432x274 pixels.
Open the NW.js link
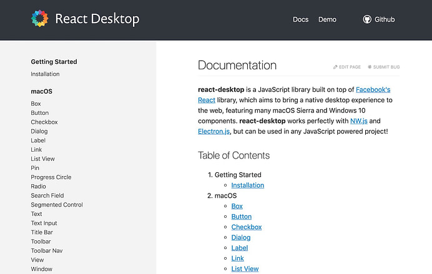pos(359,121)
